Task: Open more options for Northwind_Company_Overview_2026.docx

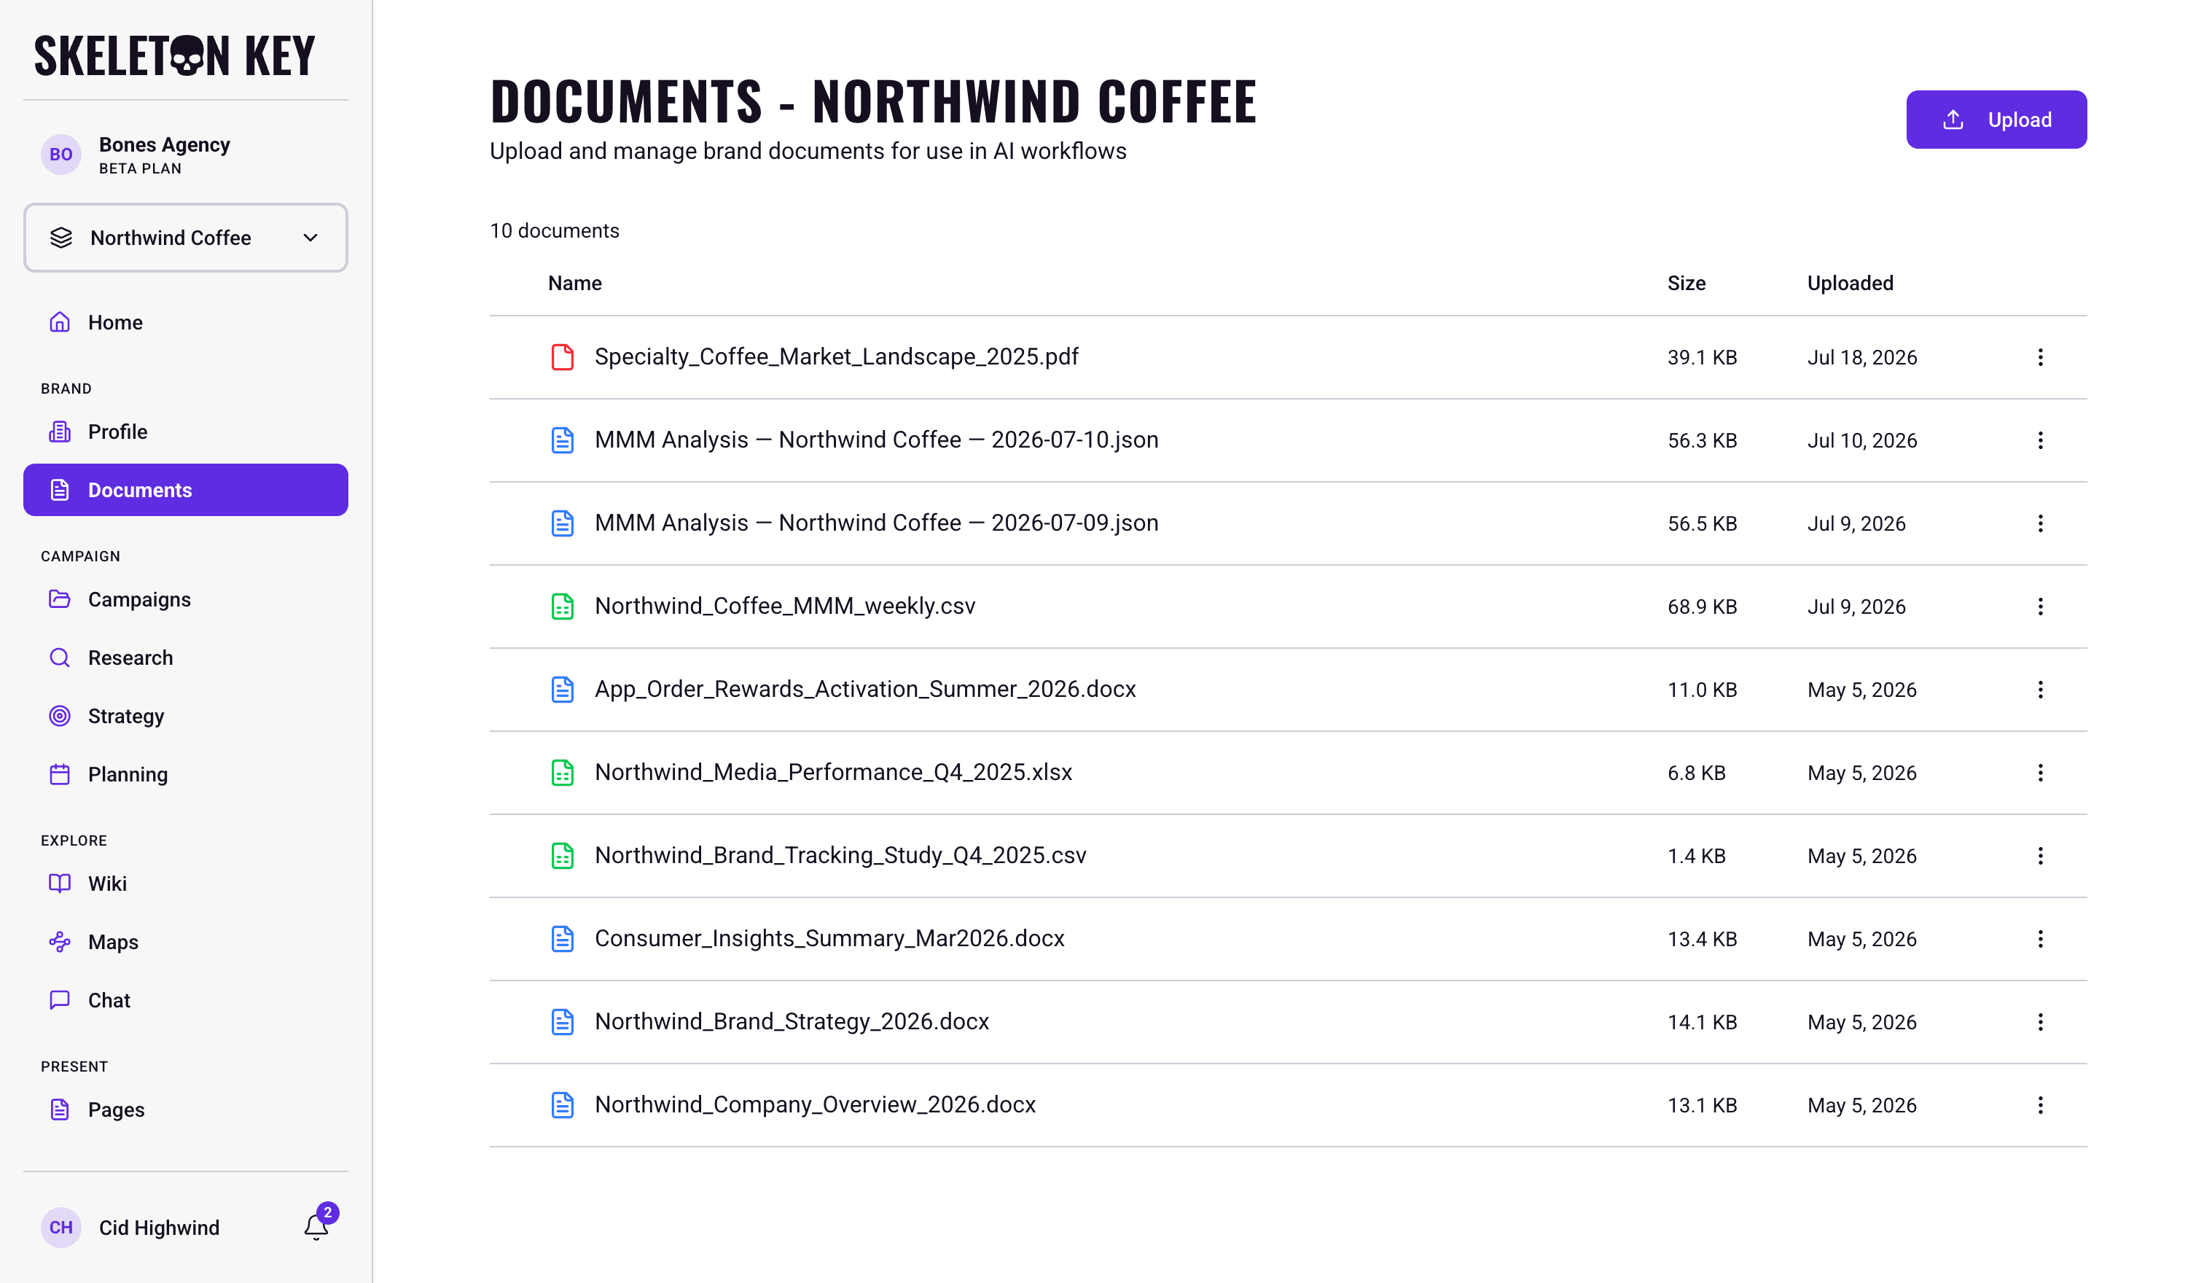Action: [x=2039, y=1105]
